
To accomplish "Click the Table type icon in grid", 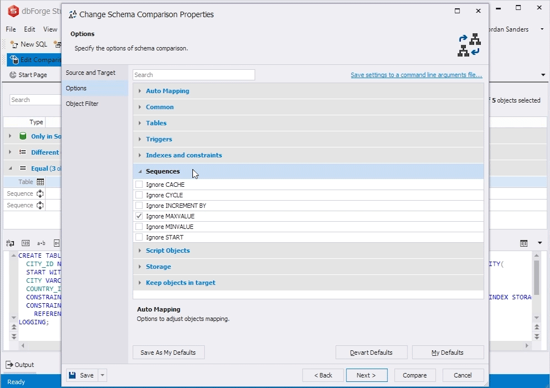I will (x=40, y=182).
